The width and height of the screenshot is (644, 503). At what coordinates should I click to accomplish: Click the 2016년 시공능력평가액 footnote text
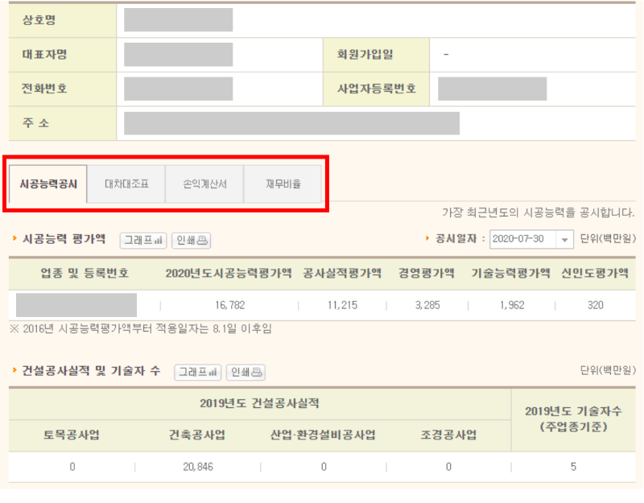(x=140, y=329)
